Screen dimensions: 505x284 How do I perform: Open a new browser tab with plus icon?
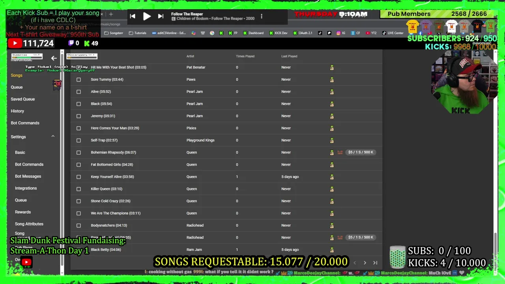point(111,14)
